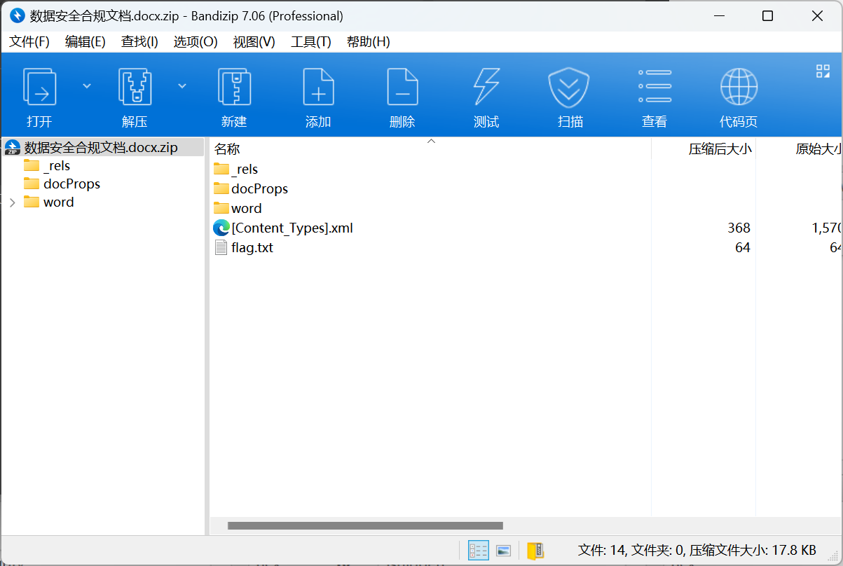
Task: Click the grid layout icon in toolbar corner
Action: coord(823,71)
